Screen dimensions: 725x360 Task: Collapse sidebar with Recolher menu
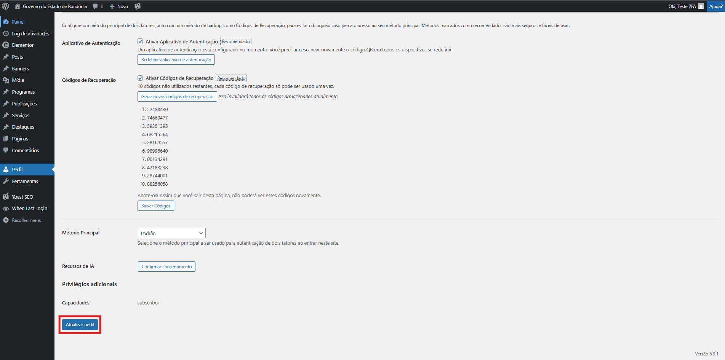pyautogui.click(x=26, y=220)
